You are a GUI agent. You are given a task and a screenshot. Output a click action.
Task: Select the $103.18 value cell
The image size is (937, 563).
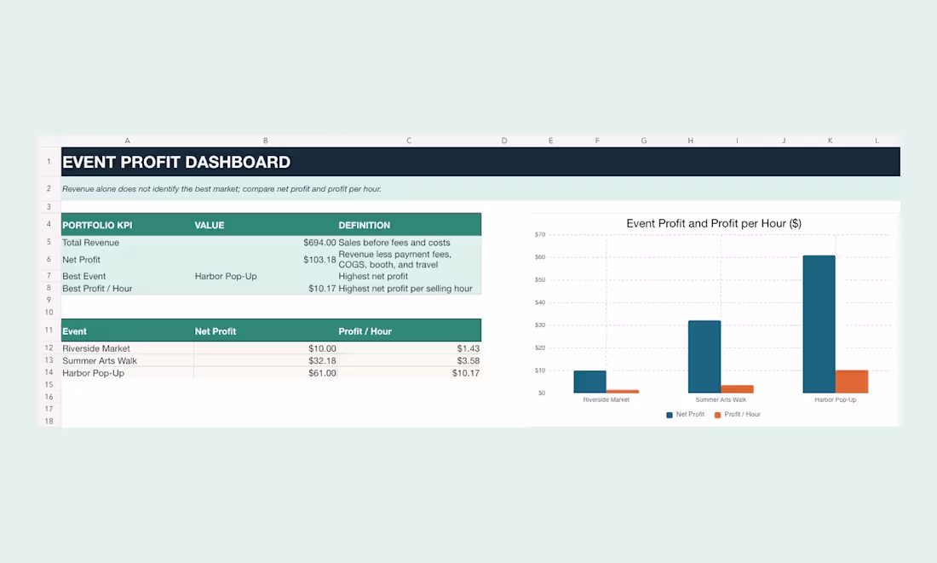[x=265, y=260]
